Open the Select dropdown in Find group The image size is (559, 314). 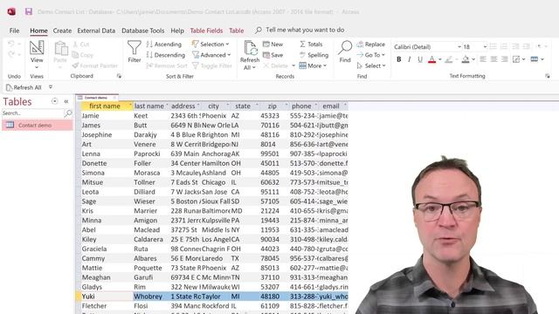371,65
